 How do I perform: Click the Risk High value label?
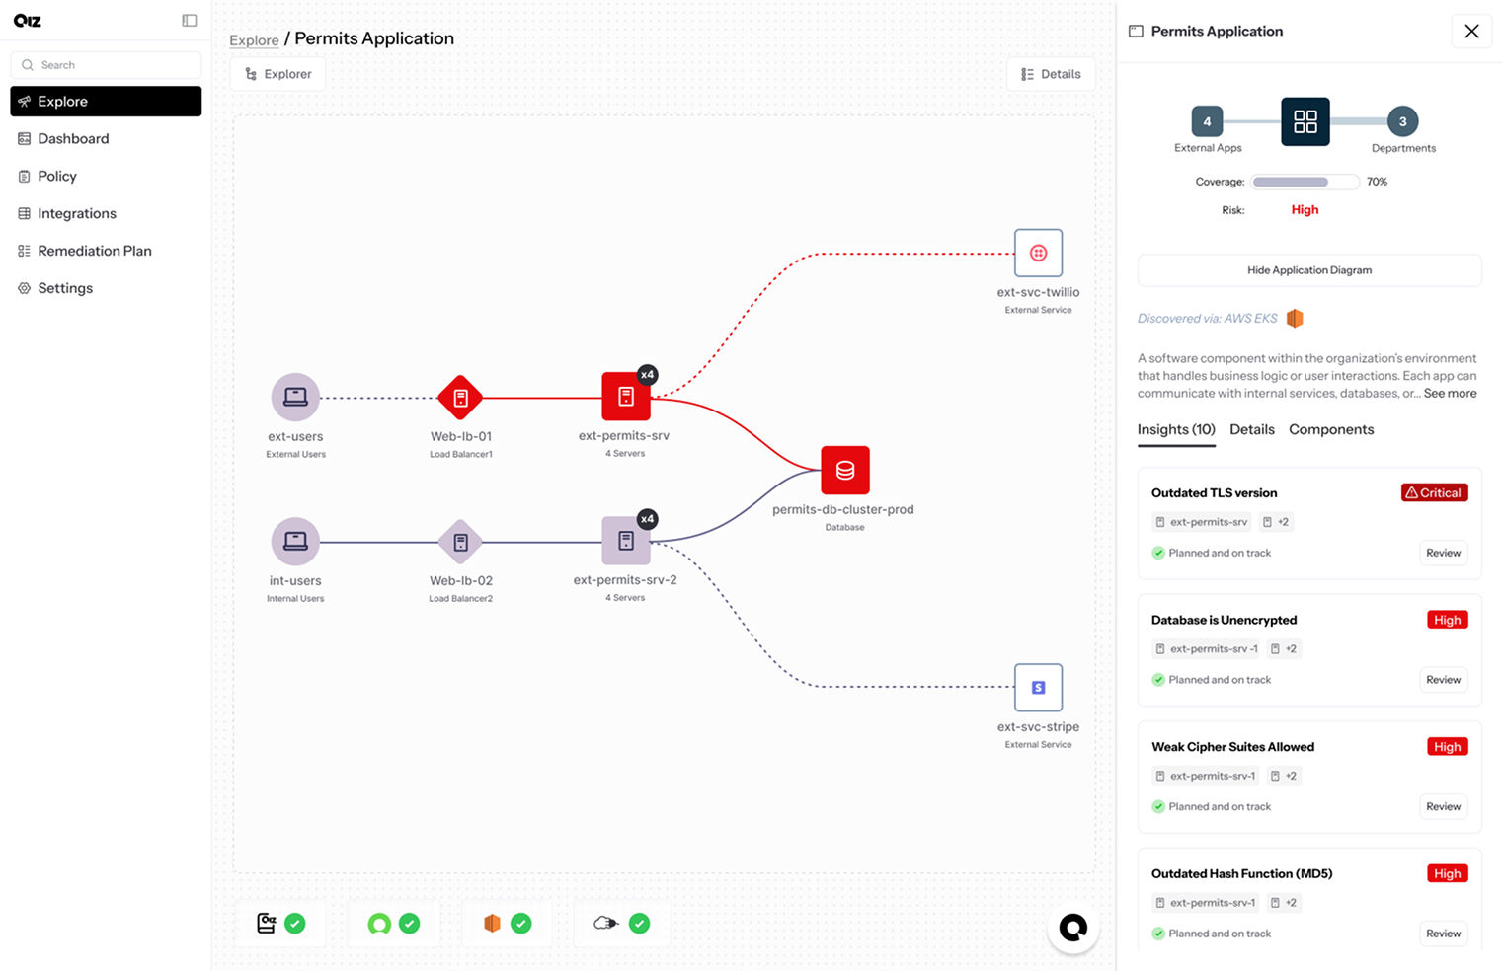[1305, 210]
